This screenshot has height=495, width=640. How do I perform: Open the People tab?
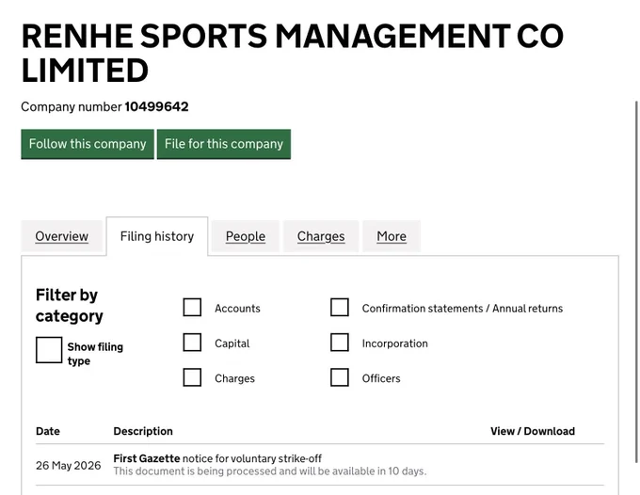pos(246,236)
